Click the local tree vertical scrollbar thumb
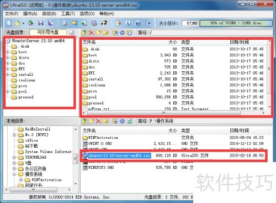This screenshot has width=276, height=203. [x=75, y=159]
